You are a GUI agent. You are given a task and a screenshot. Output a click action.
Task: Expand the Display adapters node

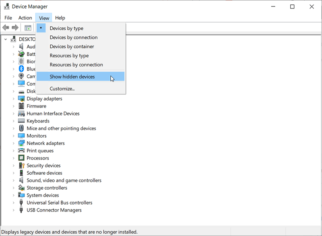[x=13, y=99]
